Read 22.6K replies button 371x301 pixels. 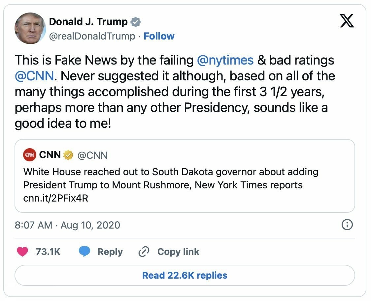[x=185, y=275]
